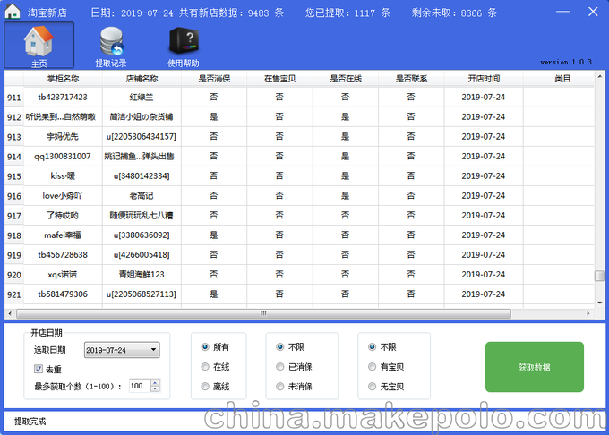Click the table scroll down arrow

point(600,303)
